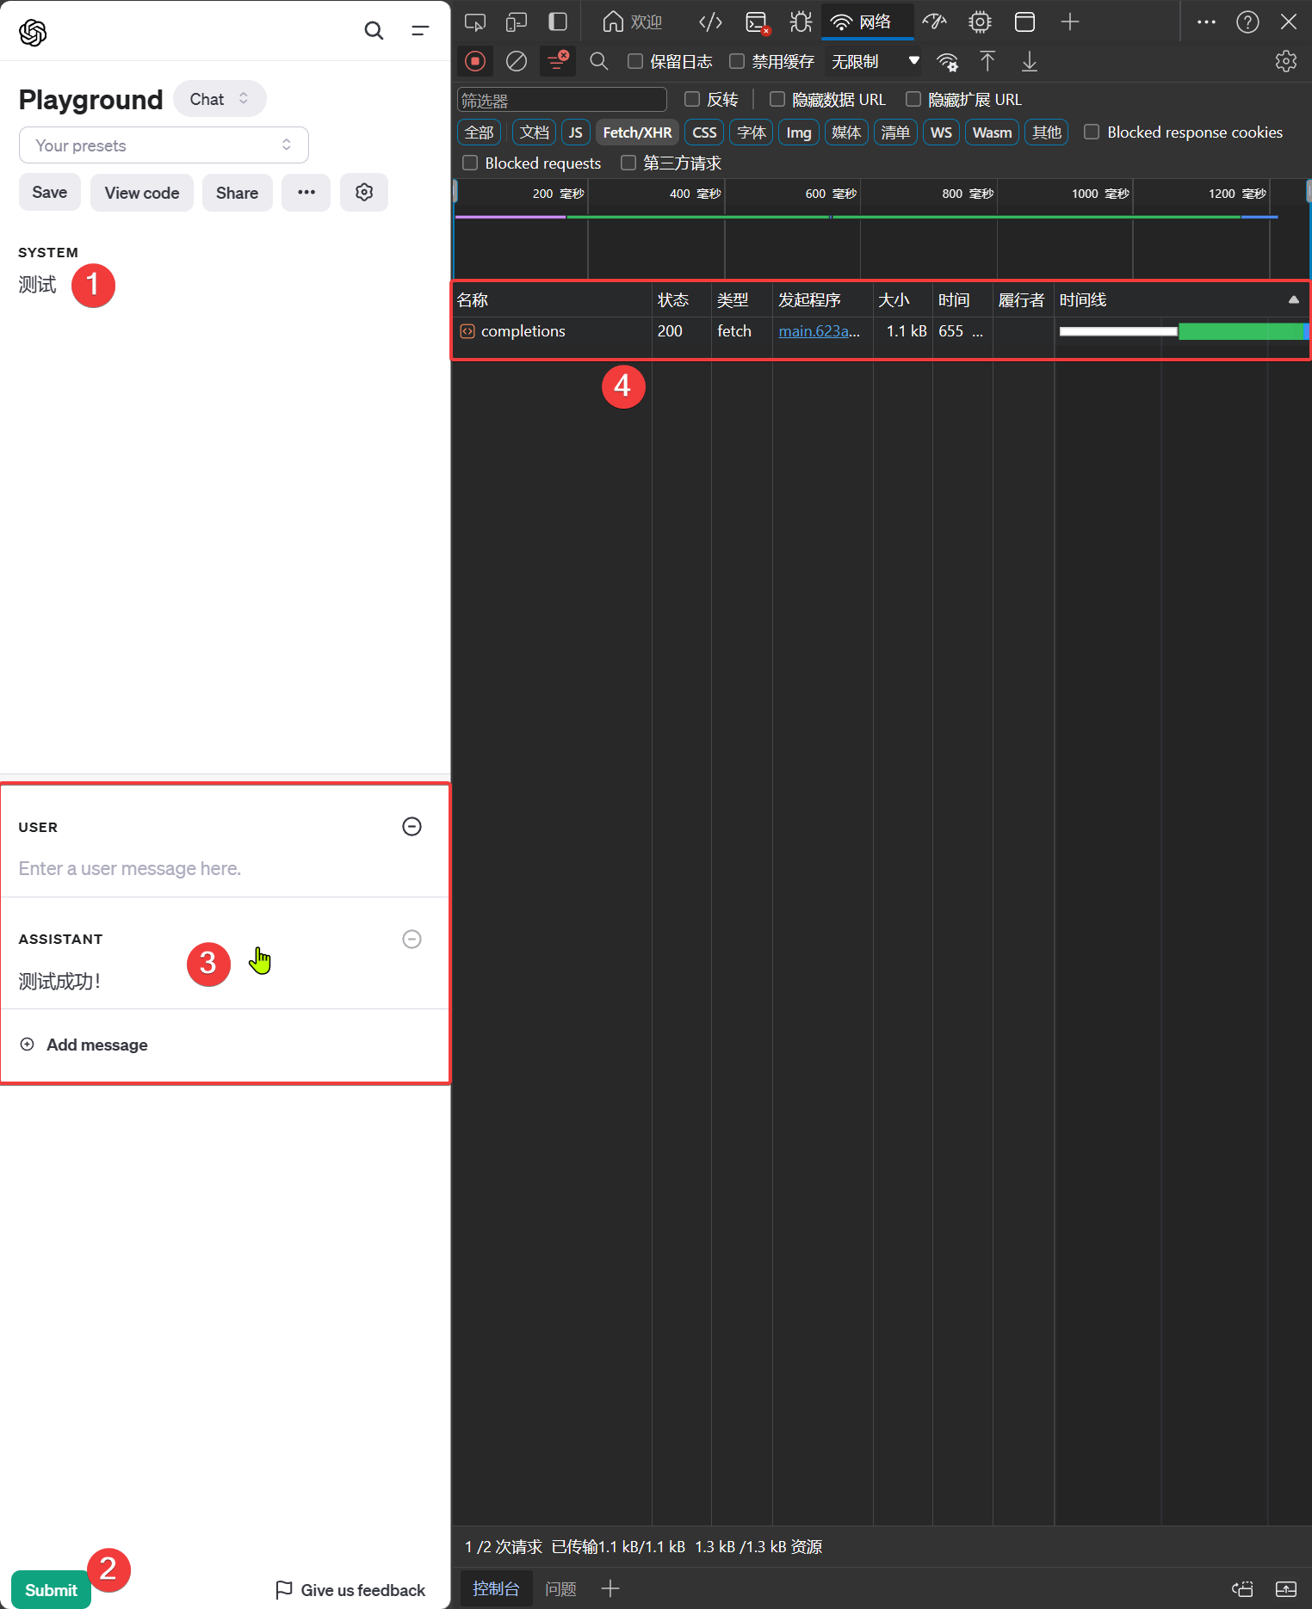This screenshot has width=1312, height=1609.
Task: Click the inspect element icon in DevTools
Action: 475,22
